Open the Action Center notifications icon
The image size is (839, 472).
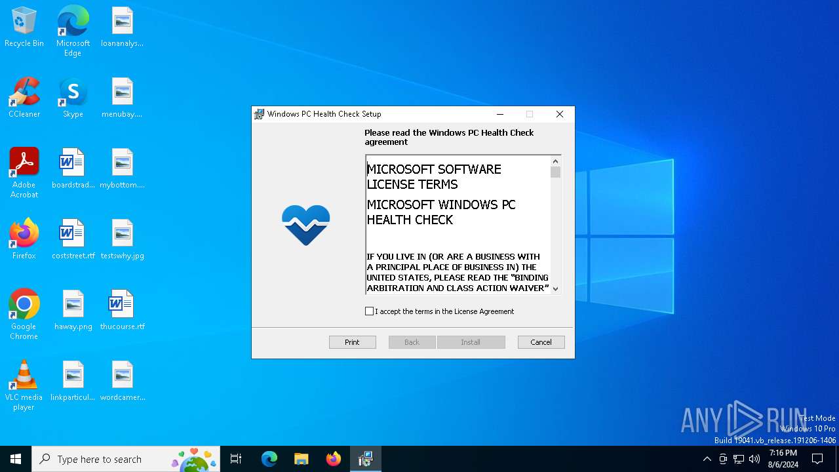(x=817, y=459)
